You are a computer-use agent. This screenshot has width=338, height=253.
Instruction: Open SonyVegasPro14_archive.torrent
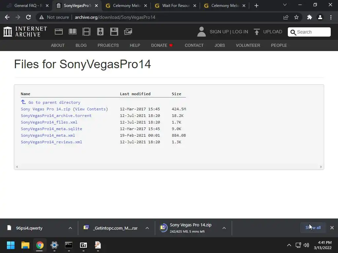[x=56, y=116]
